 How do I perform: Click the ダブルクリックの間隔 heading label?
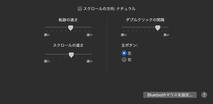tap(145, 20)
